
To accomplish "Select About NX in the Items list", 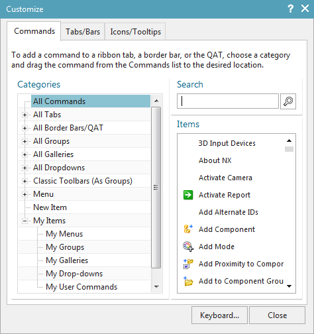I will (x=215, y=160).
